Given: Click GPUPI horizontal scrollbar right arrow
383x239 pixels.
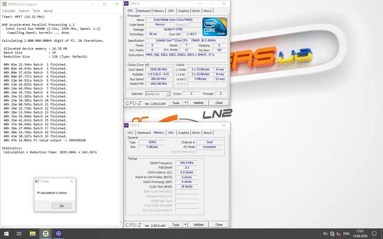Looking at the screenshot, I should point(117,227).
